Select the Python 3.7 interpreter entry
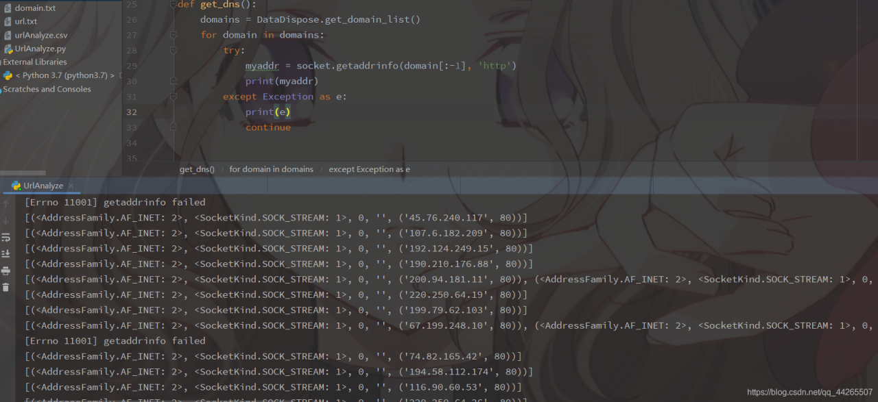 [x=61, y=75]
